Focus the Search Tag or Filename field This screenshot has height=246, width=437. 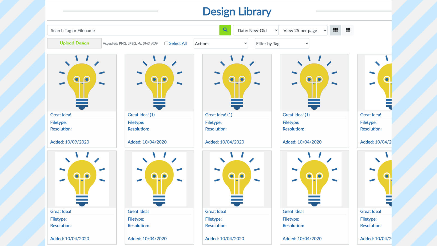tap(133, 30)
